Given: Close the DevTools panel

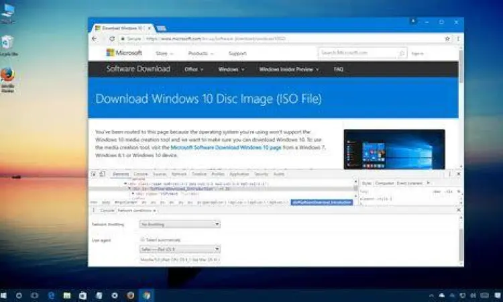Looking at the screenshot, I should pyautogui.click(x=459, y=174).
